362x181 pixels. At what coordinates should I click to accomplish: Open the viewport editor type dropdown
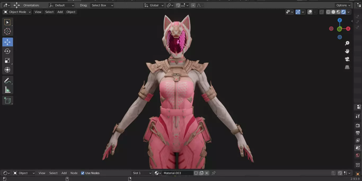point(6,5)
